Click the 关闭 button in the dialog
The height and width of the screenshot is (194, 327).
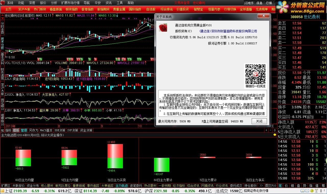coord(259,121)
